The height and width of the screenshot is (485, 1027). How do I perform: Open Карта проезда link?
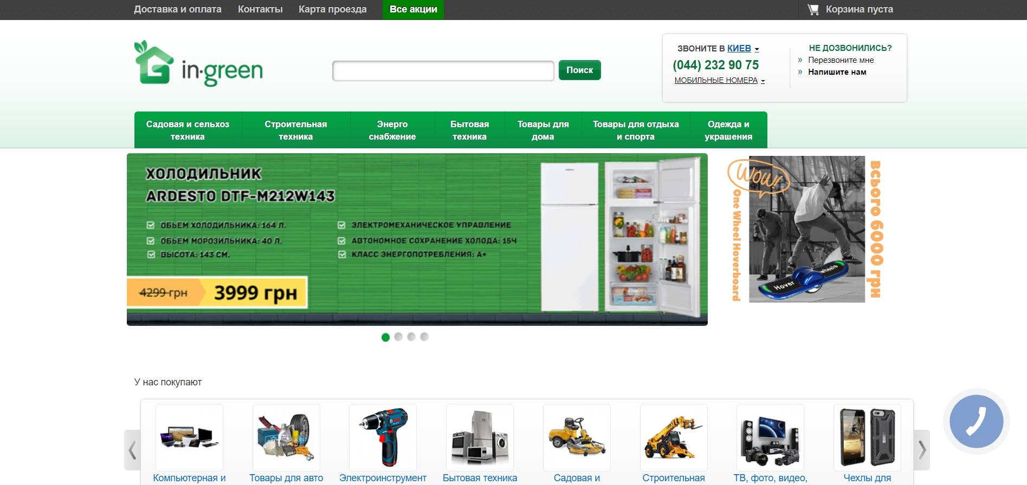point(333,9)
